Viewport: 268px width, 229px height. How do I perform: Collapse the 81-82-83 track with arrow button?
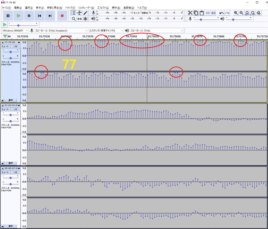point(2,163)
